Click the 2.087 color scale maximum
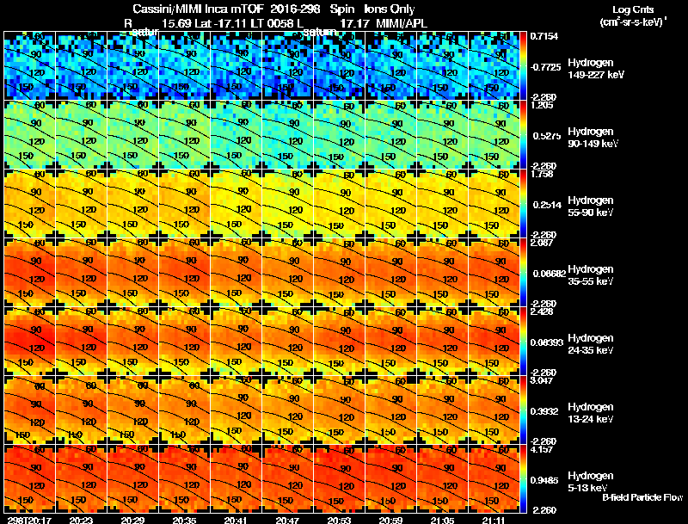This screenshot has width=688, height=524. (542, 244)
